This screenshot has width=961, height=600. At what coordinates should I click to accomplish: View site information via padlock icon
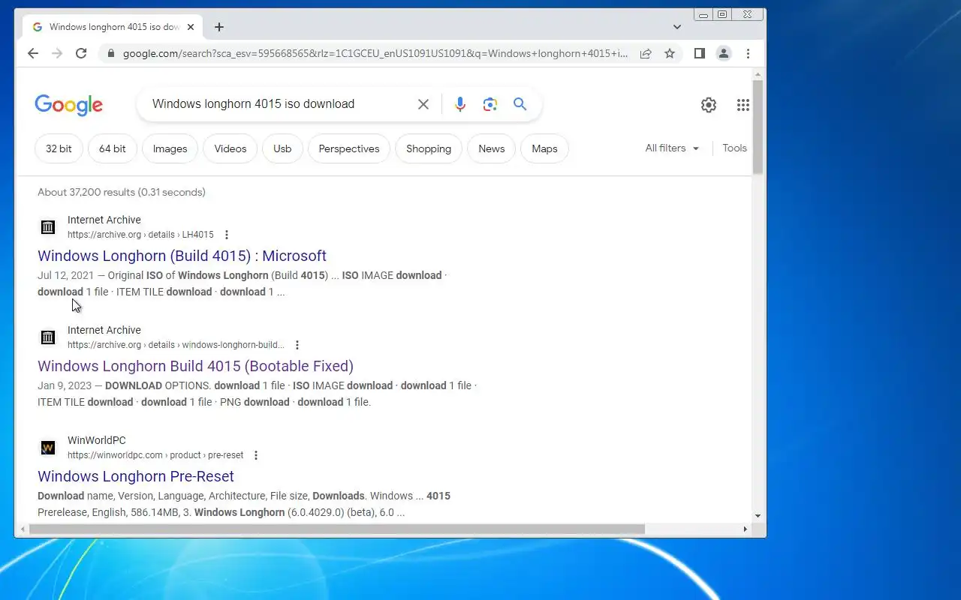[x=111, y=53]
